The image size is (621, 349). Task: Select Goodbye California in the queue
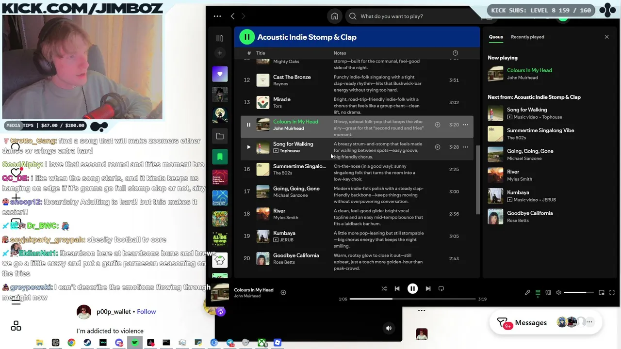click(x=530, y=213)
